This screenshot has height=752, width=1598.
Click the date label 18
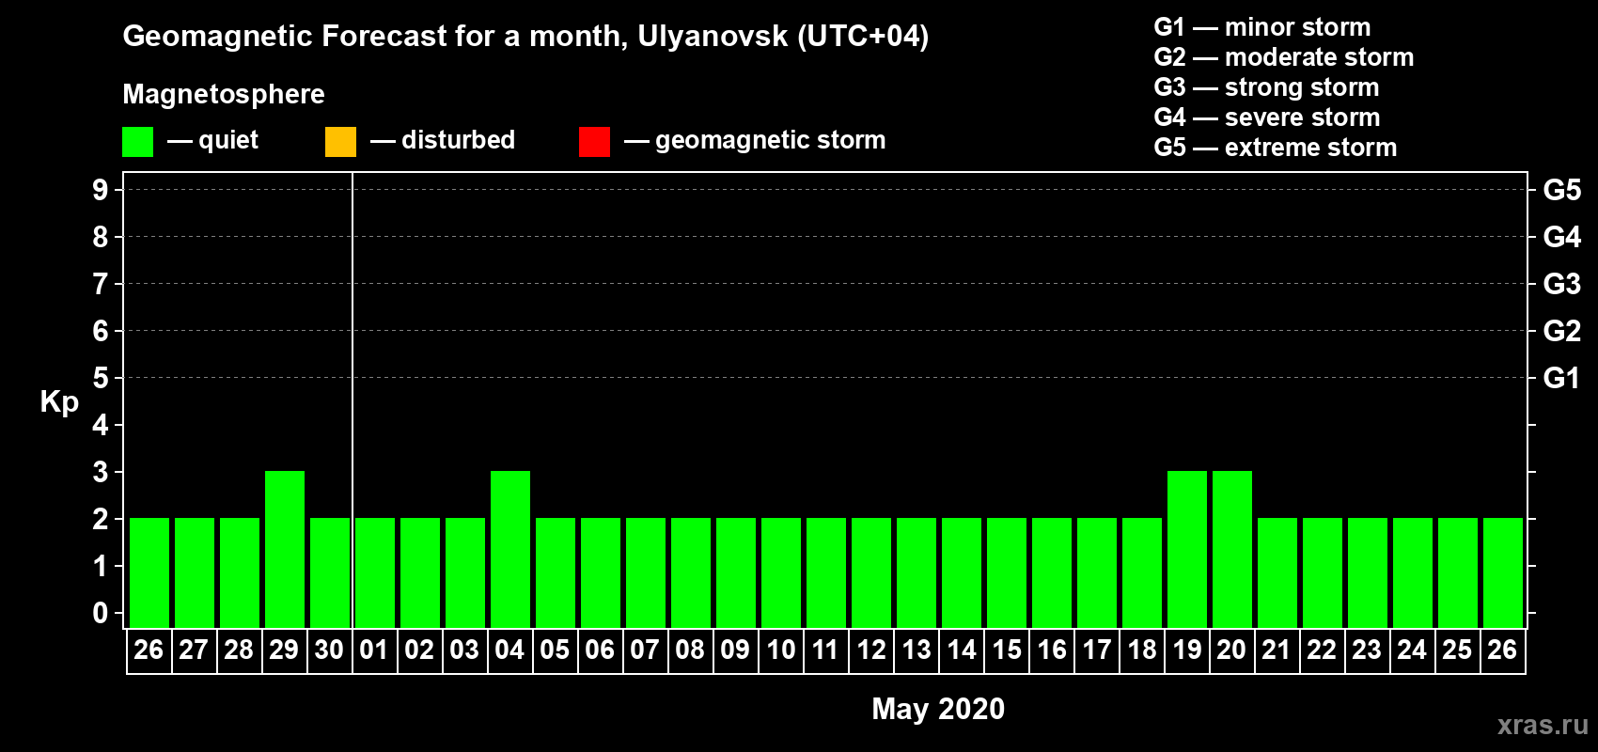click(x=1142, y=650)
